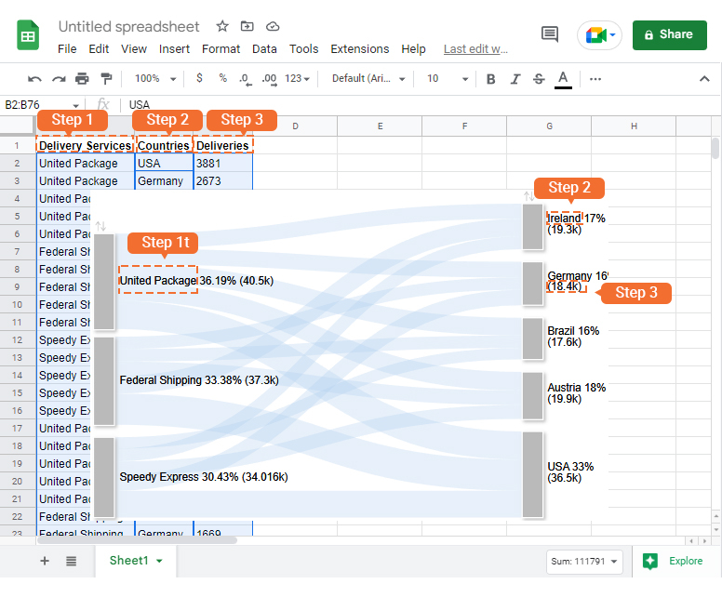
Task: Toggle bold formatting
Action: click(x=491, y=79)
